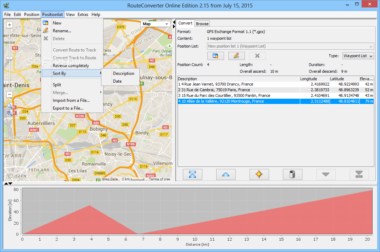Click the Google logo on the map
This screenshot has width=380, height=252.
(x=16, y=176)
